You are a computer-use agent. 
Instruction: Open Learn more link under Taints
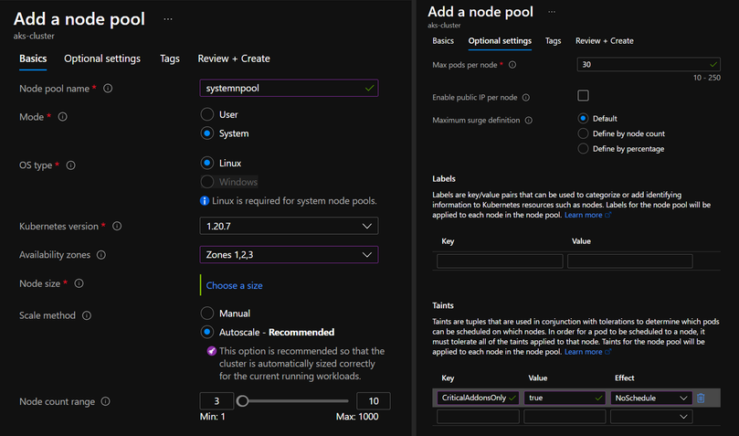pos(584,352)
